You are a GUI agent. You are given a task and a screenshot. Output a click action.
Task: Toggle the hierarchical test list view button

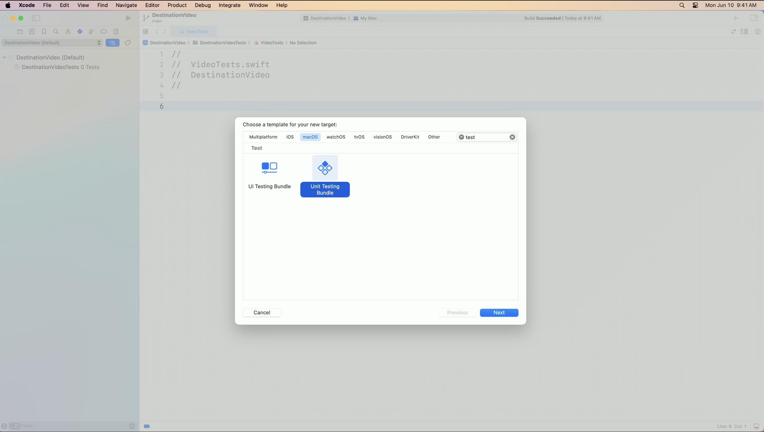pyautogui.click(x=113, y=43)
